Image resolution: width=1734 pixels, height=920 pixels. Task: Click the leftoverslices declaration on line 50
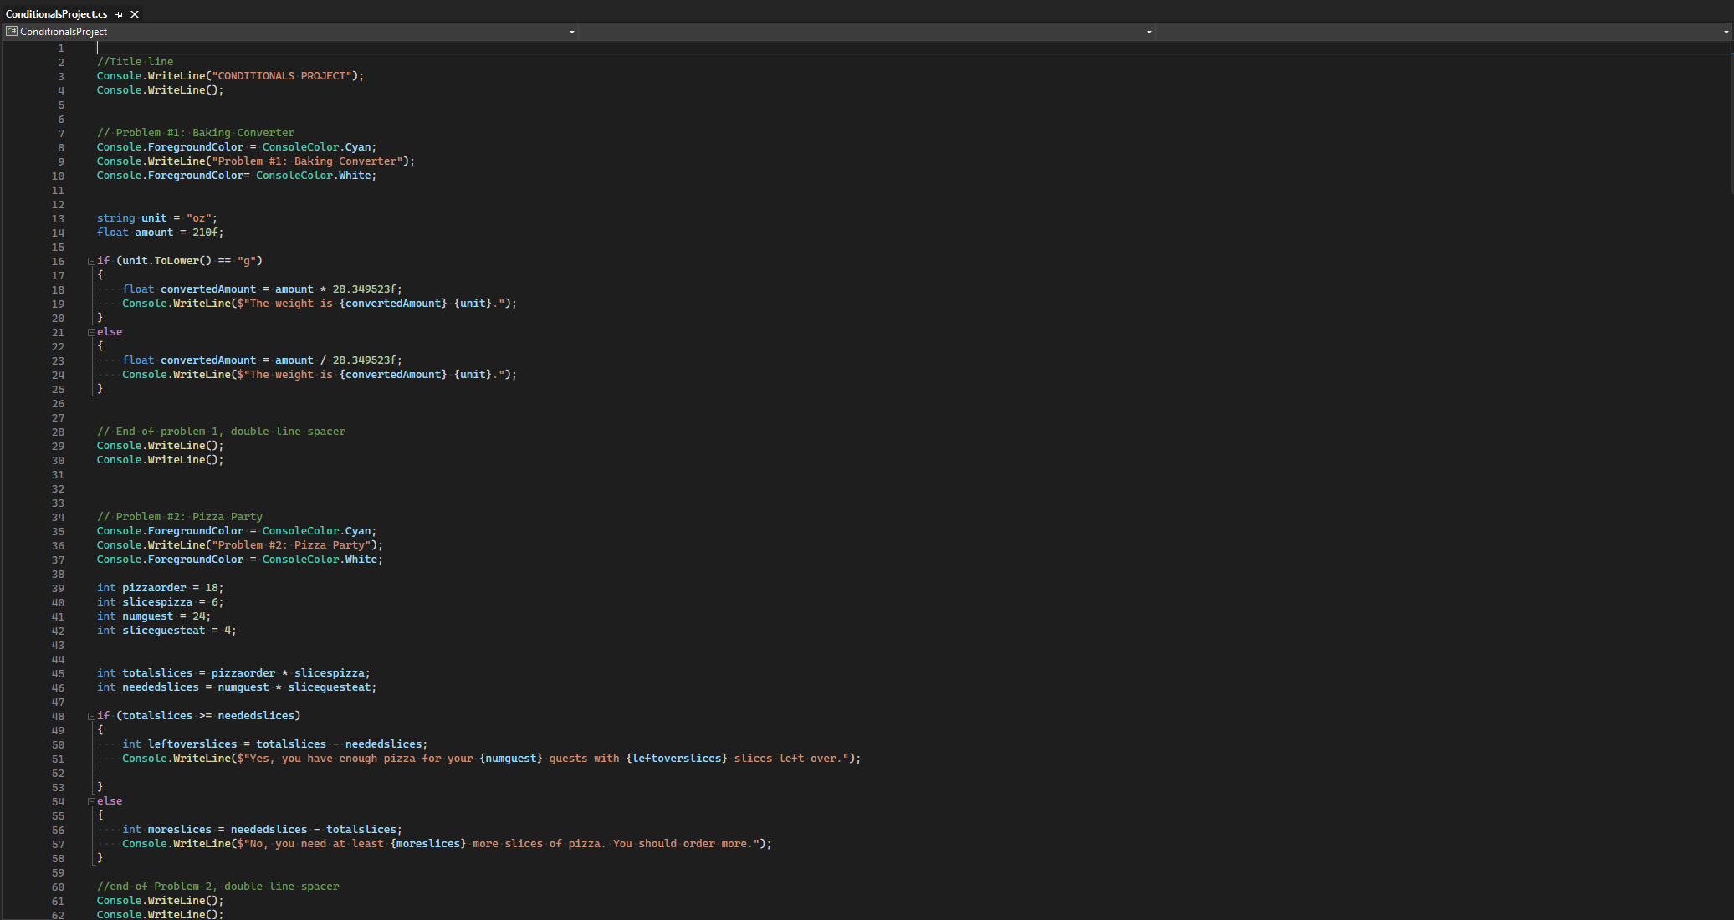(x=192, y=744)
